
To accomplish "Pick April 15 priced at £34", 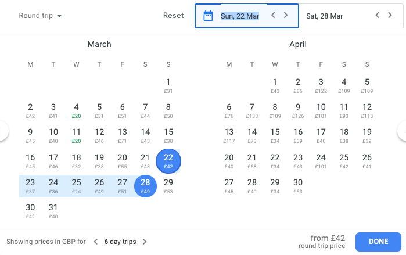I will pyautogui.click(x=275, y=135).
